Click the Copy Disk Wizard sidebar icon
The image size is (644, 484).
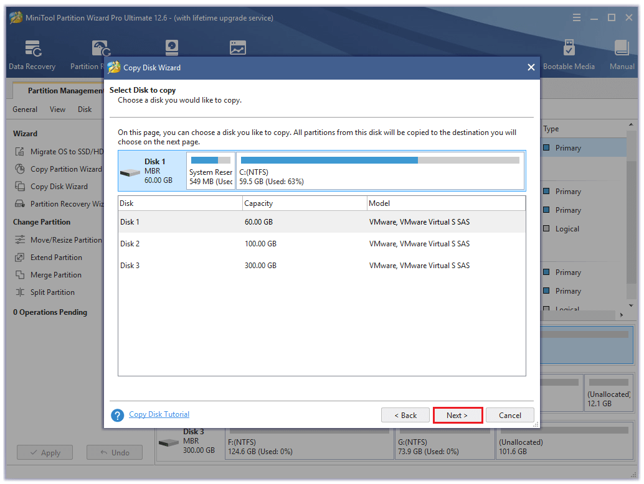pos(19,186)
